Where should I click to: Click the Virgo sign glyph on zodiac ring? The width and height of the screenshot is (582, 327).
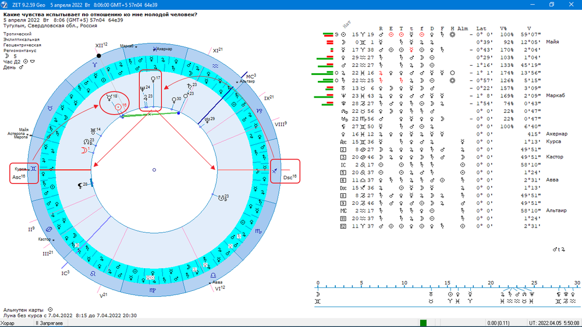(x=152, y=290)
